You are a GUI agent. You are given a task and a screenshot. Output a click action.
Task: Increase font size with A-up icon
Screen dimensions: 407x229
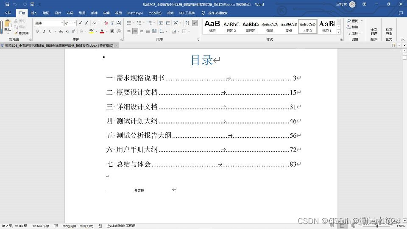[x=81, y=23]
